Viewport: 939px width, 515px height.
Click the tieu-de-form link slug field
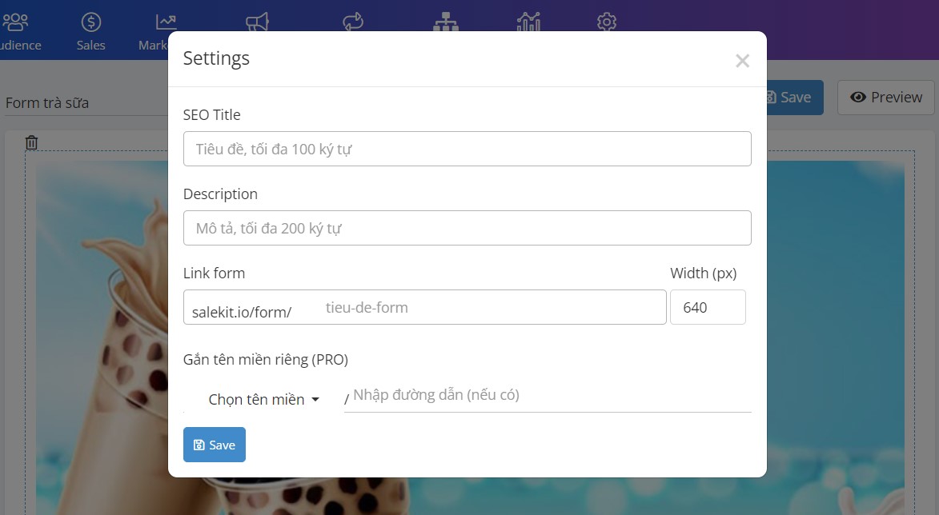click(491, 307)
